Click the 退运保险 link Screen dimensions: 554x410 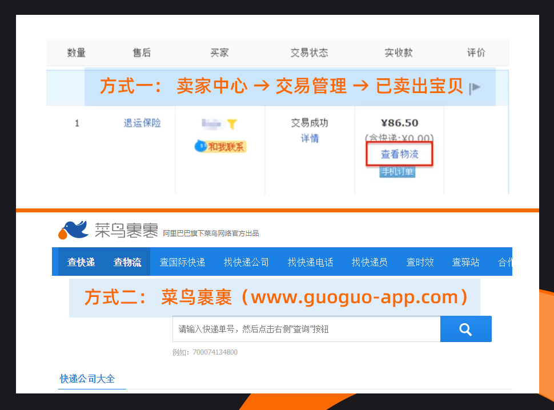(142, 123)
